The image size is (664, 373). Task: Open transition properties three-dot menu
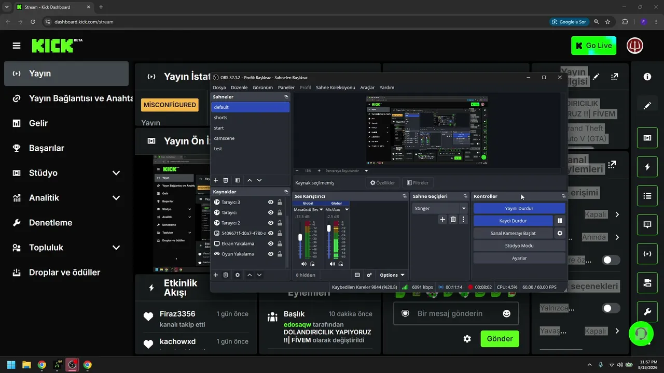(463, 220)
